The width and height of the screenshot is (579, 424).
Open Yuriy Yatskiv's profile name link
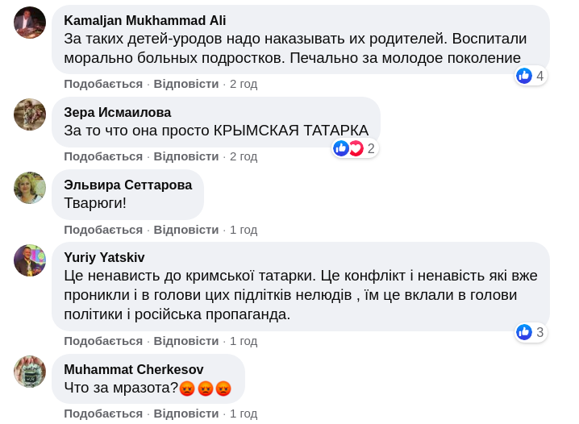click(x=104, y=257)
